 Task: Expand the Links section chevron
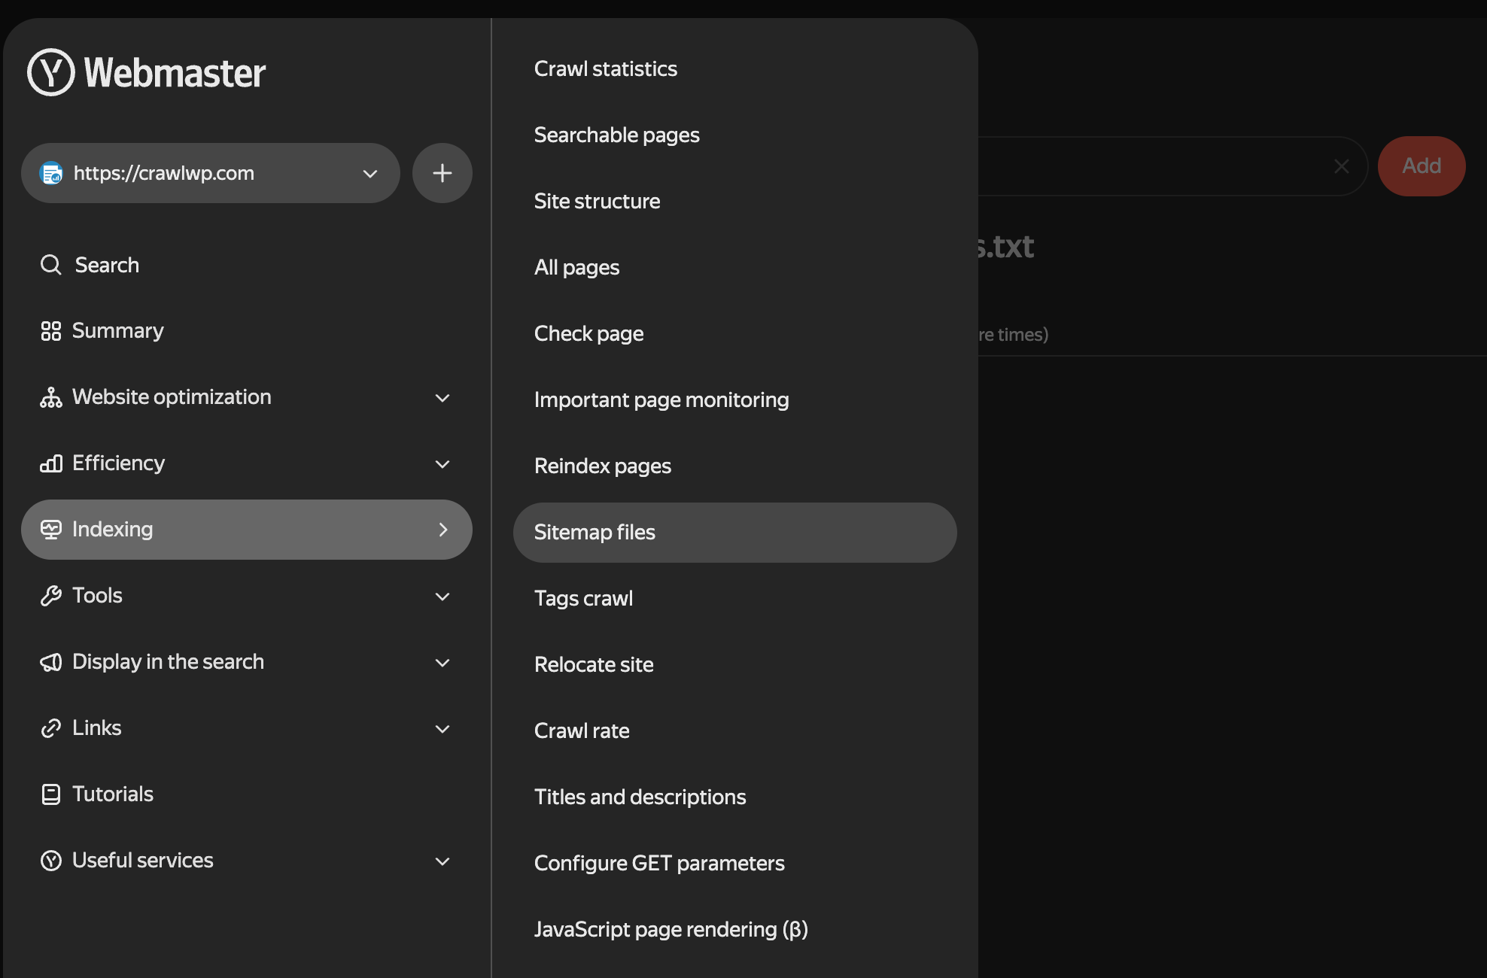click(442, 729)
